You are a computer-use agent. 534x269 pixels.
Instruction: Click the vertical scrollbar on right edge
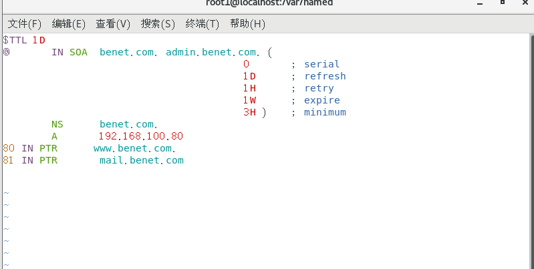(x=532, y=151)
